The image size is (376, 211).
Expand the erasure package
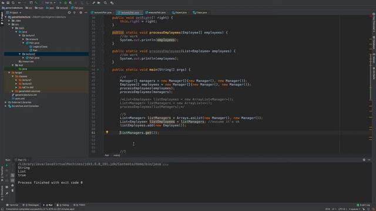point(23,39)
